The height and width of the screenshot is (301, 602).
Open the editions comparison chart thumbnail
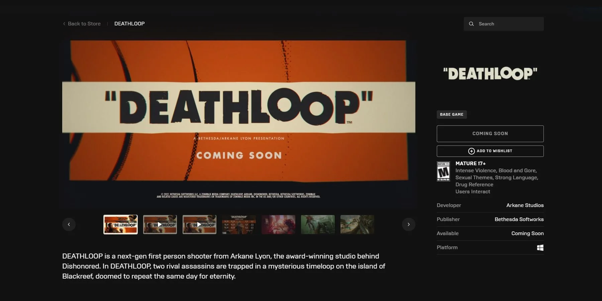(239, 224)
